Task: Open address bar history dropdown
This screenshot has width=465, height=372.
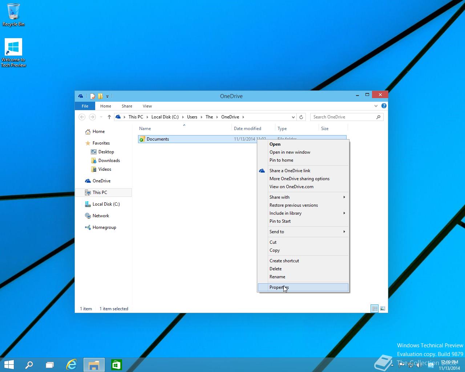Action: click(293, 117)
